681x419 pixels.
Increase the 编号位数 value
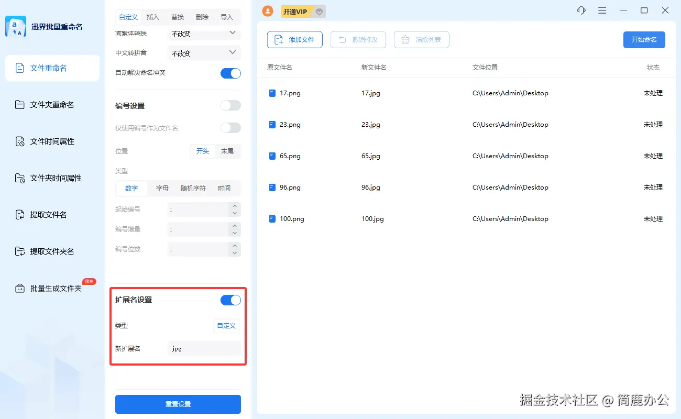point(235,246)
